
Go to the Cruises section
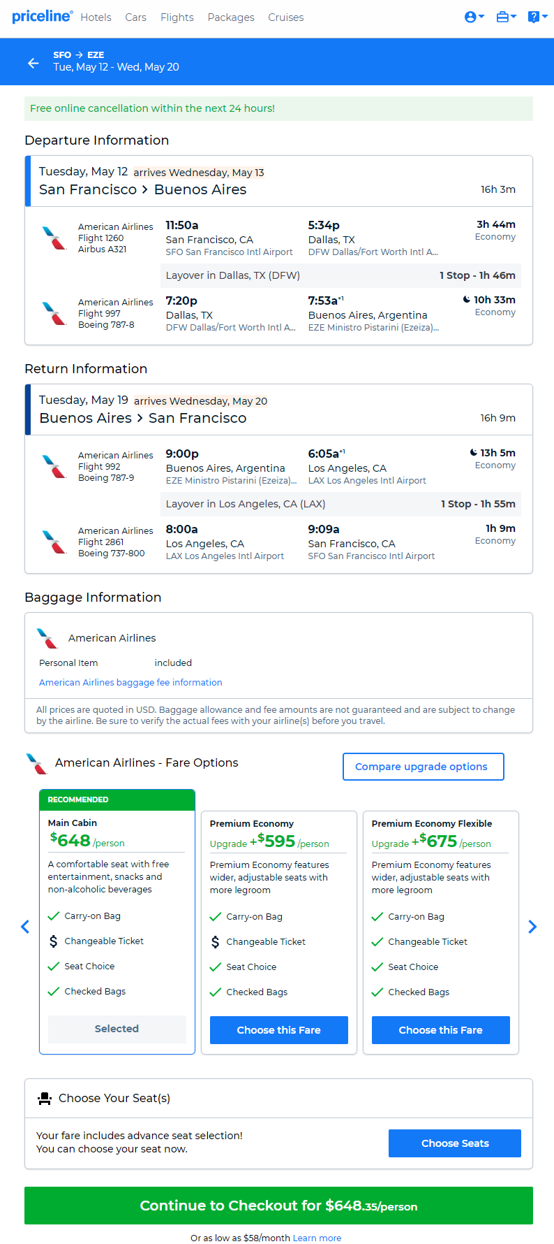coord(286,17)
